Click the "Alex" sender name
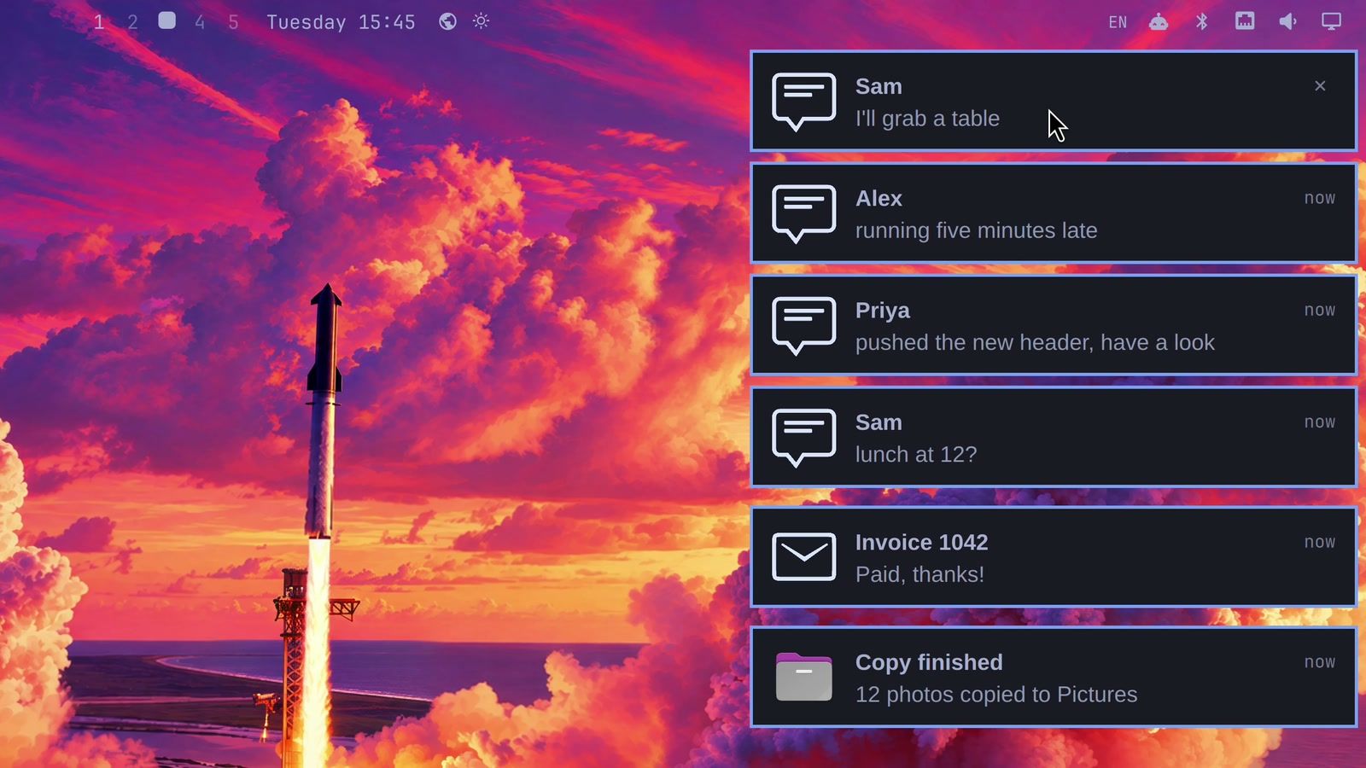 coord(879,198)
